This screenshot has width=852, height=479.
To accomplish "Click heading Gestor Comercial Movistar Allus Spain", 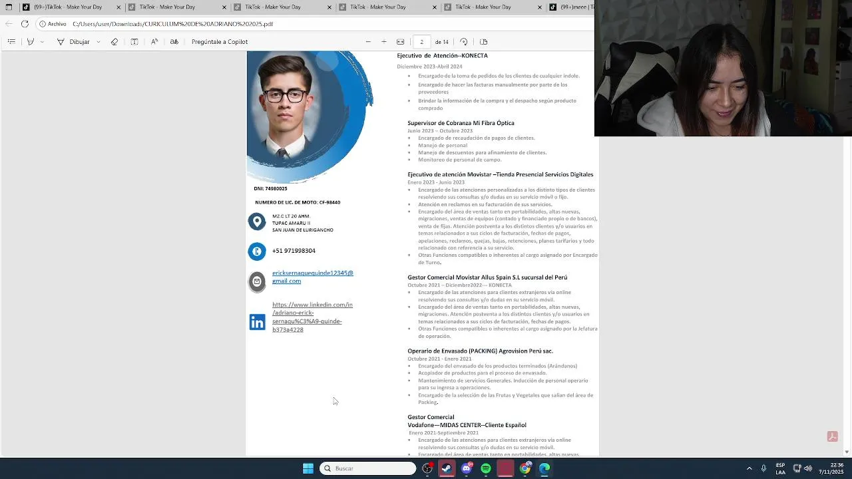I will 487,277.
